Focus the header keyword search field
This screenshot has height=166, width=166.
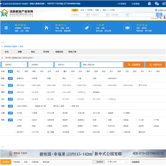coord(143,15)
